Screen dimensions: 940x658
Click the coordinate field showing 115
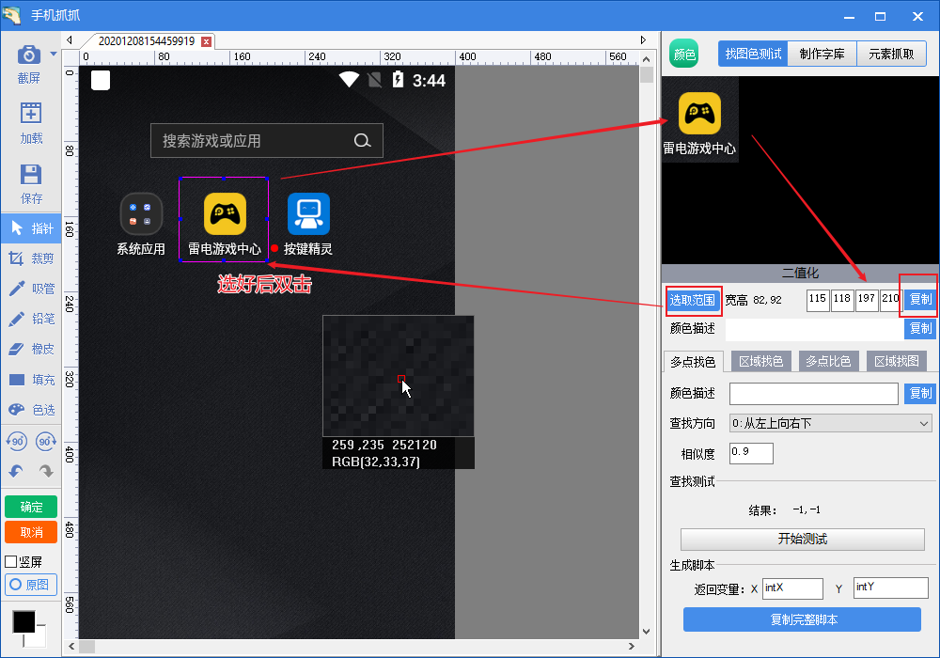point(818,300)
